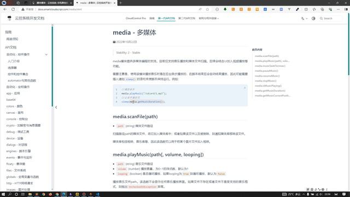
Task: Open 自动化 - 坐标操作 sidebar link
Action: pyautogui.click(x=18, y=87)
